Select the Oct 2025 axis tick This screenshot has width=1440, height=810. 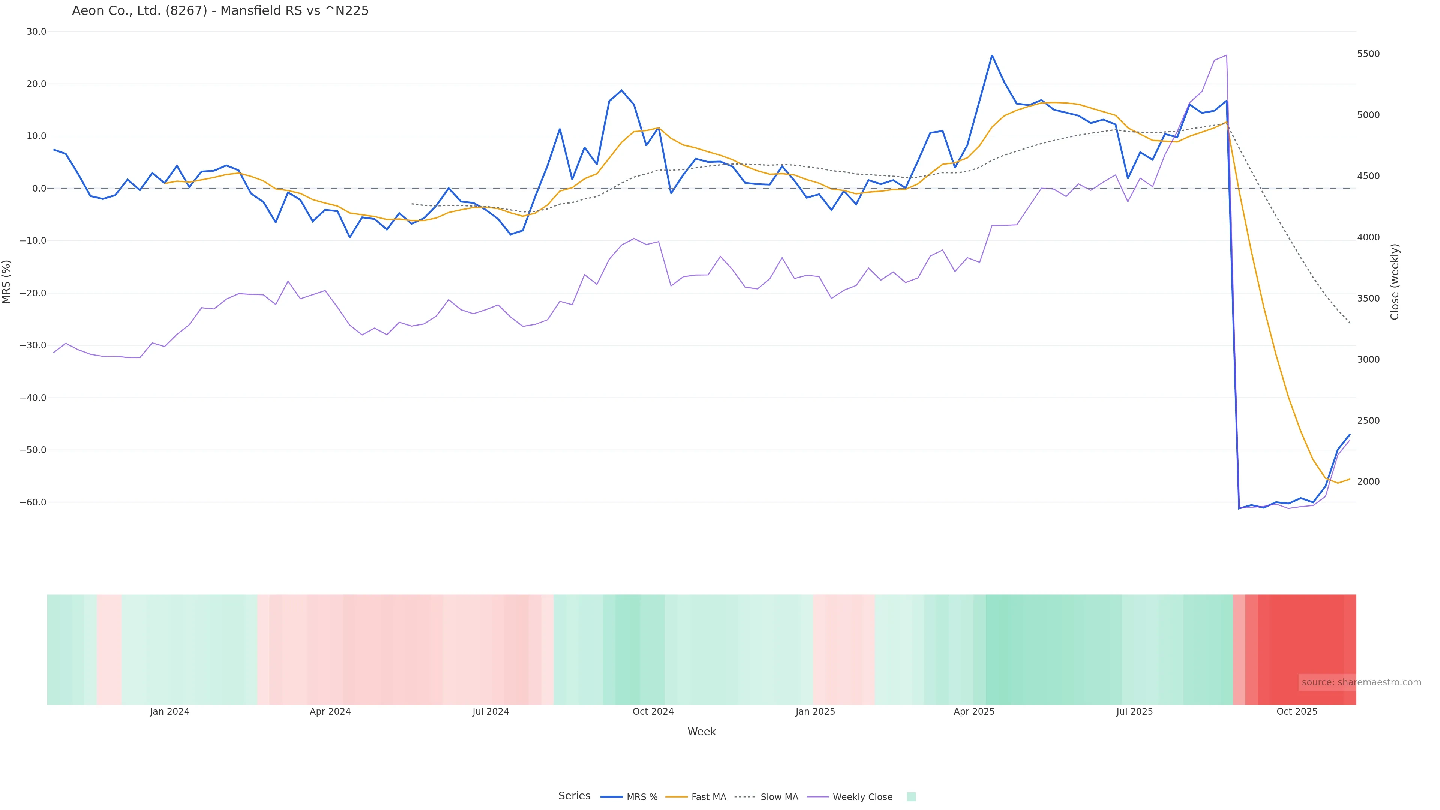(1297, 712)
